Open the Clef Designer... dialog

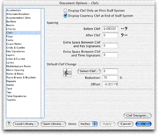click(138, 116)
